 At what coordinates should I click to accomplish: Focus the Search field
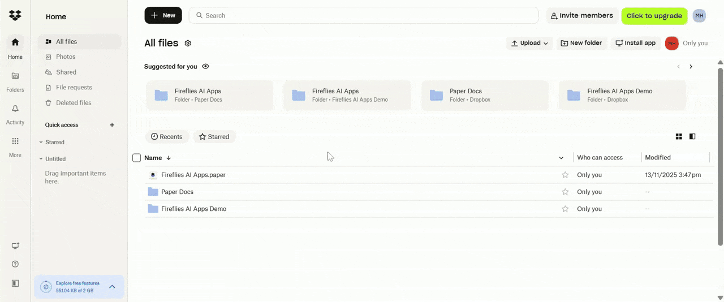364,15
